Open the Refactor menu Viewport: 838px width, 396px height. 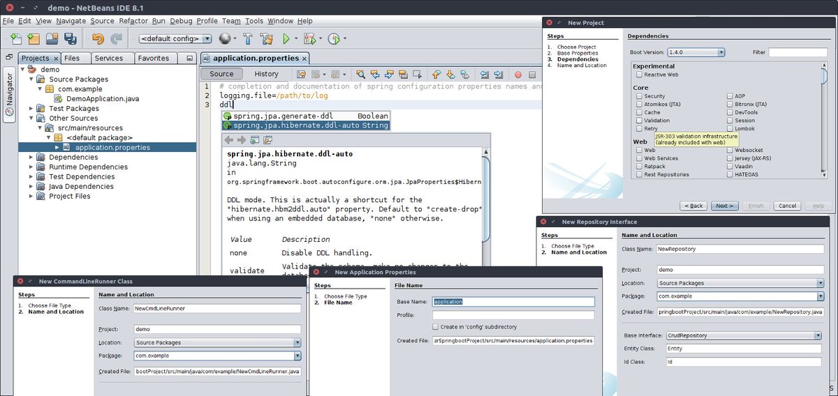133,21
